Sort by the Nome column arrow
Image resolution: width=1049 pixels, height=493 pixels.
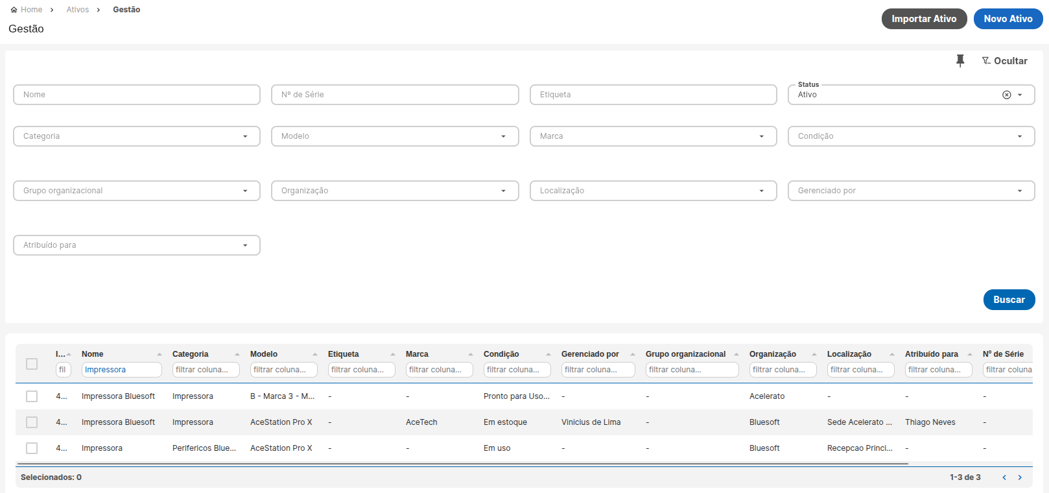click(159, 354)
